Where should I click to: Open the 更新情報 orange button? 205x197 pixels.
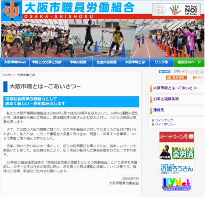pos(176,77)
